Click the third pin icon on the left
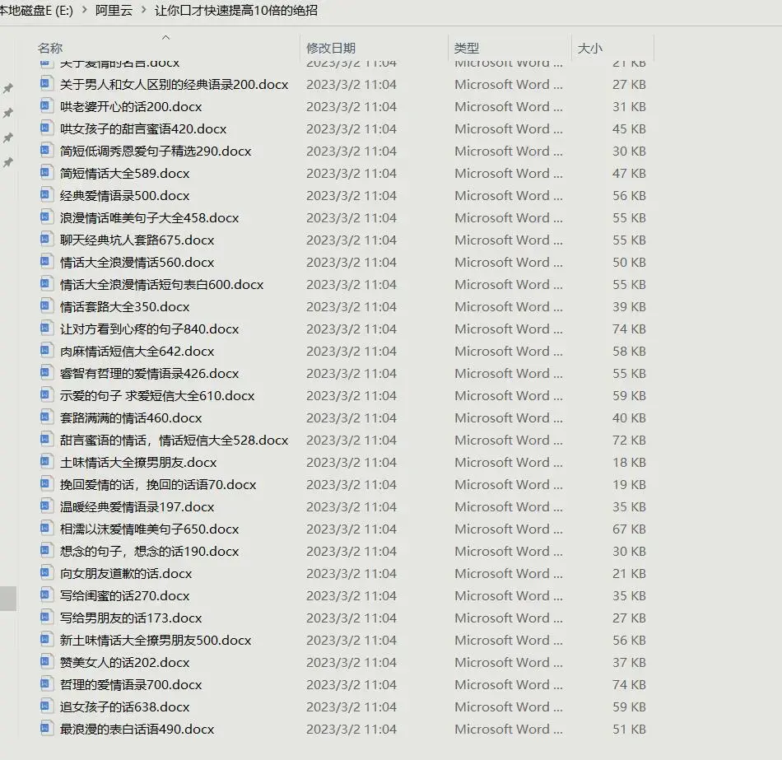Image resolution: width=782 pixels, height=760 pixels. pos(9,138)
